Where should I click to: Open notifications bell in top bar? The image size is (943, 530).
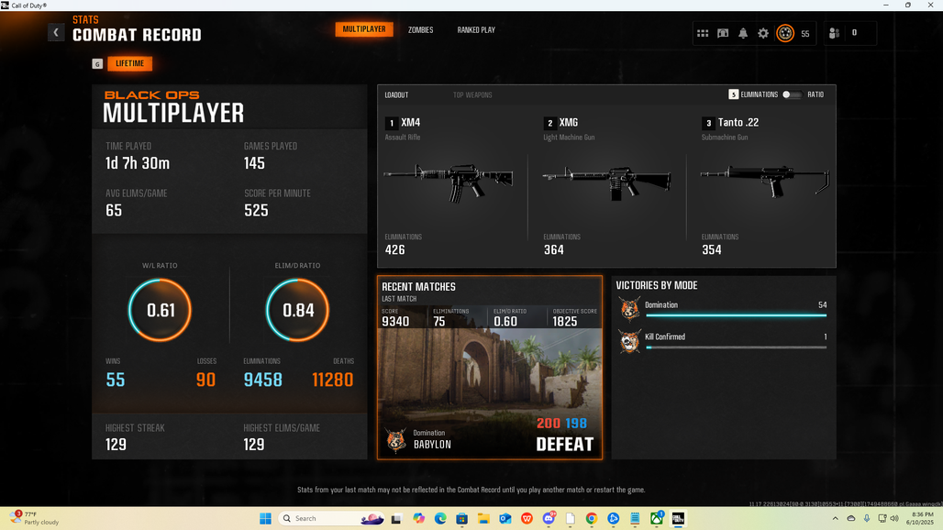click(x=743, y=34)
